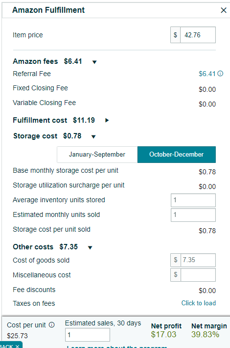
Task: Click the Miscellaneous cost input field
Action: pos(198,275)
